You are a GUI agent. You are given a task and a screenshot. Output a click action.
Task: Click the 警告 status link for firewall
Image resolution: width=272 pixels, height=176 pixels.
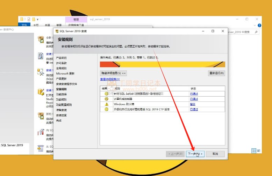(x=192, y=104)
